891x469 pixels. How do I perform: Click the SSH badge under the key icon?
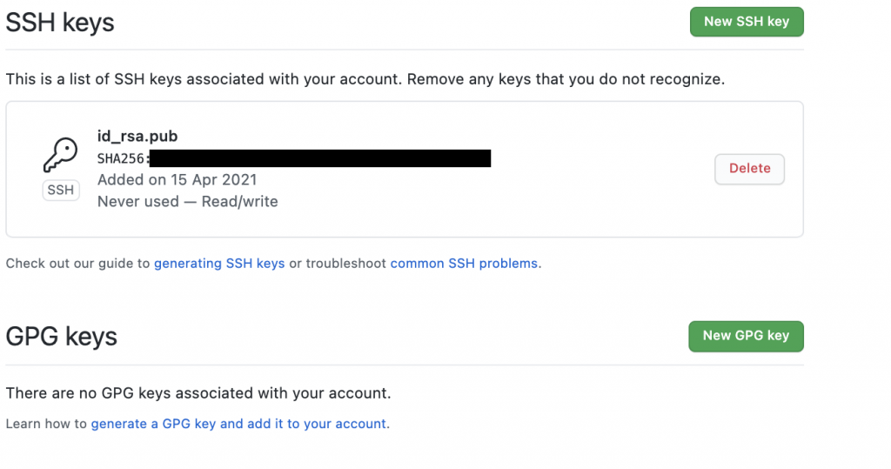pos(61,190)
